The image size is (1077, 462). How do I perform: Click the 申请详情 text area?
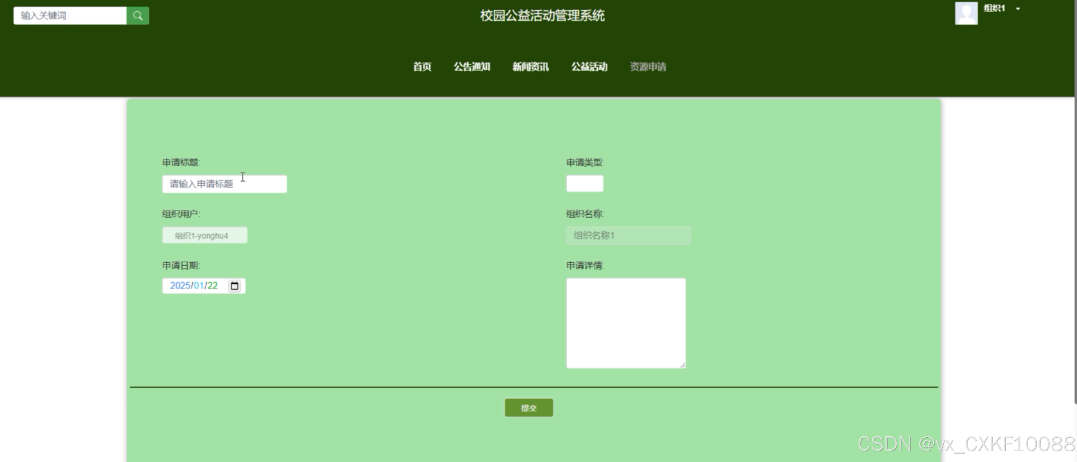coord(625,323)
